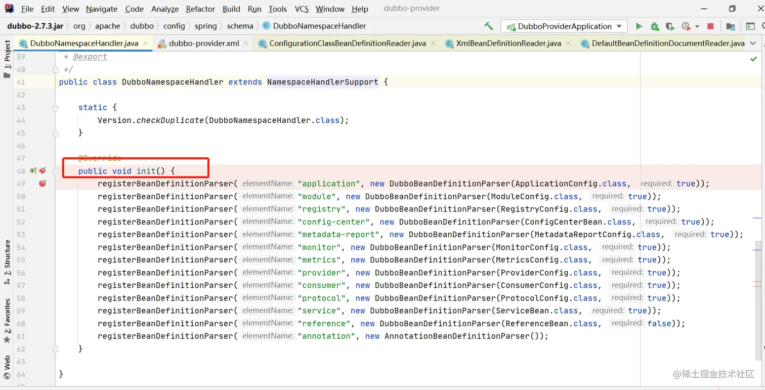Select the DubboNamespaceHandler.java tab
The height and width of the screenshot is (390, 765).
(x=84, y=44)
